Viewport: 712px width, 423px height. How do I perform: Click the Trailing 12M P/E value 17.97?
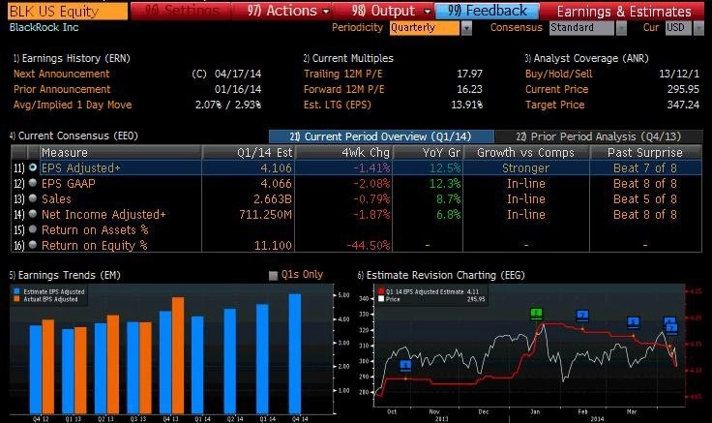469,74
